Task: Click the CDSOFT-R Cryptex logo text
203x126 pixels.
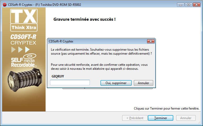Action: [x=23, y=40]
